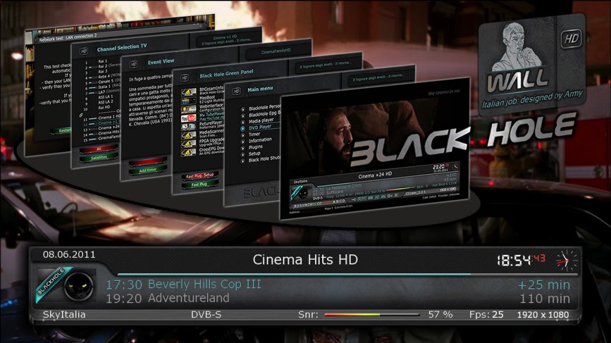Click the analog clock icon in infobar

click(566, 261)
